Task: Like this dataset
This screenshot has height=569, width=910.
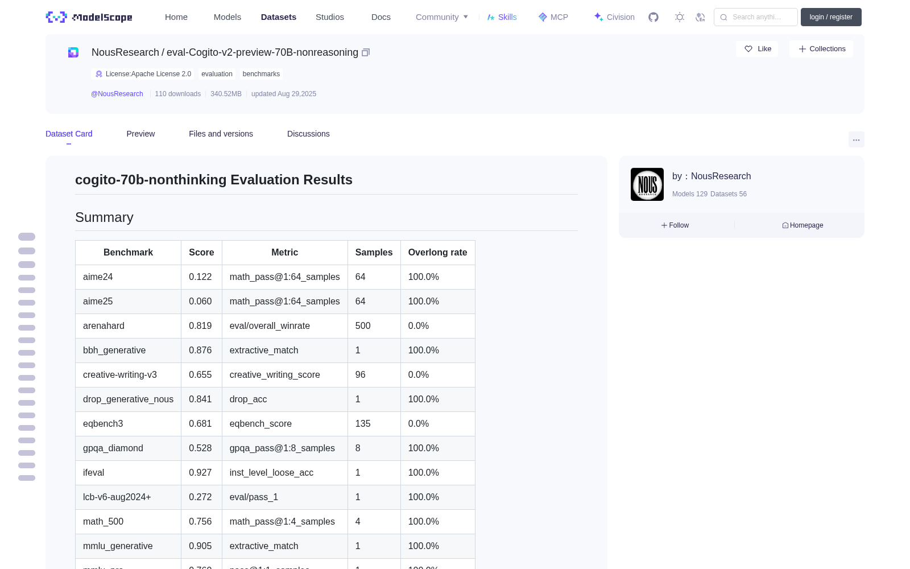Action: (757, 49)
